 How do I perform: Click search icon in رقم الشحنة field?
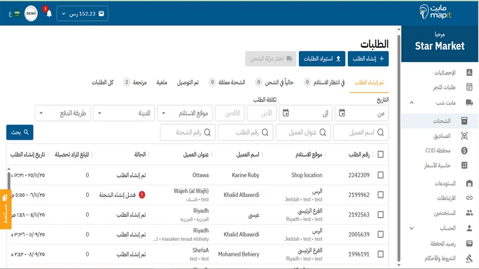(207, 132)
